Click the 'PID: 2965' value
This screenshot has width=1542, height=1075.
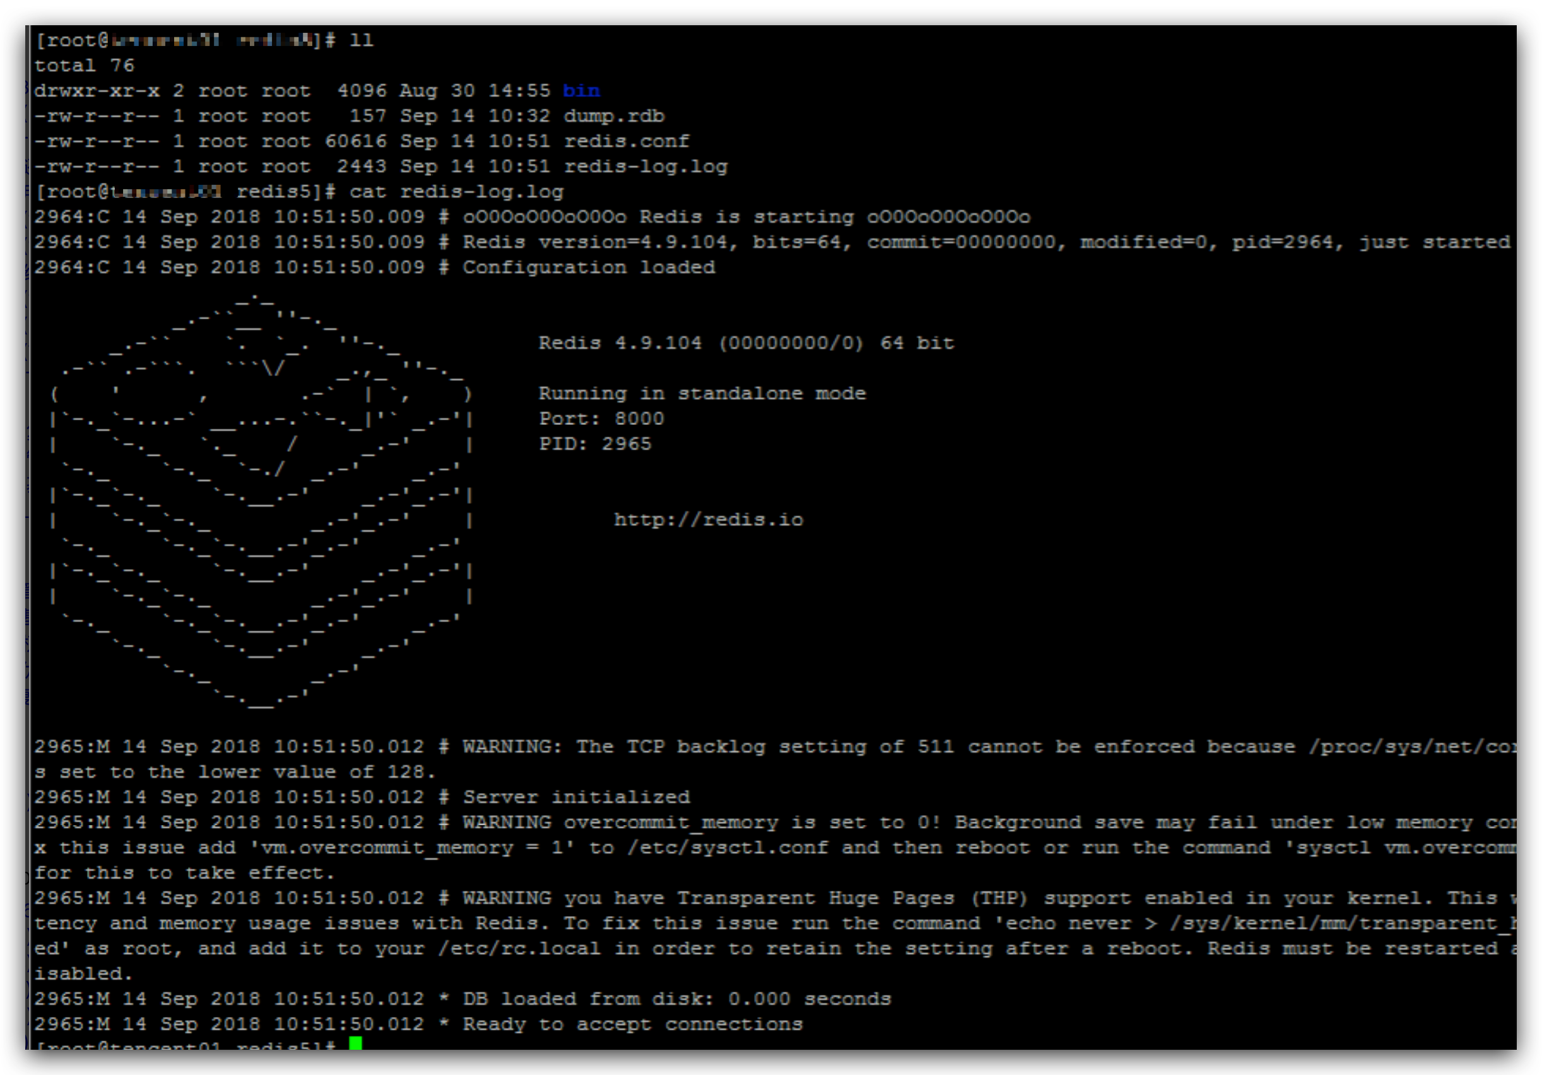(x=594, y=444)
